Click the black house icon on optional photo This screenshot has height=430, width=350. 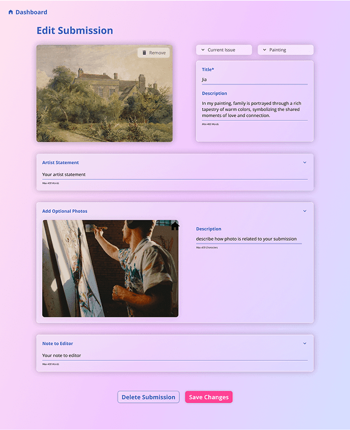(175, 226)
